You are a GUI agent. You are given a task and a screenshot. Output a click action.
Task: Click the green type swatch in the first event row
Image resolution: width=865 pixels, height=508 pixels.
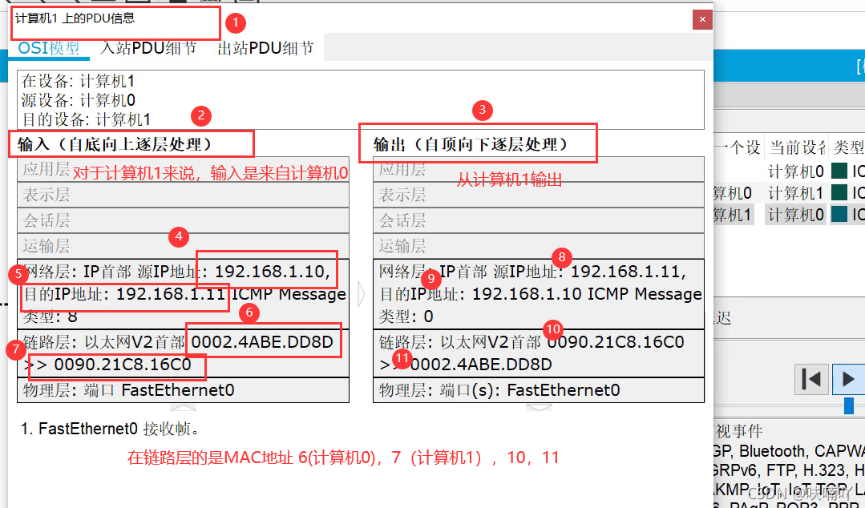point(839,171)
